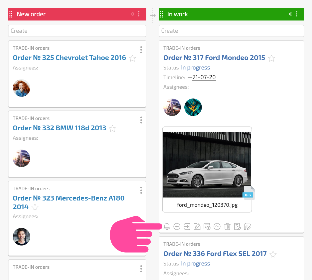Click car avatar assignee on Order 332

[x=21, y=158]
